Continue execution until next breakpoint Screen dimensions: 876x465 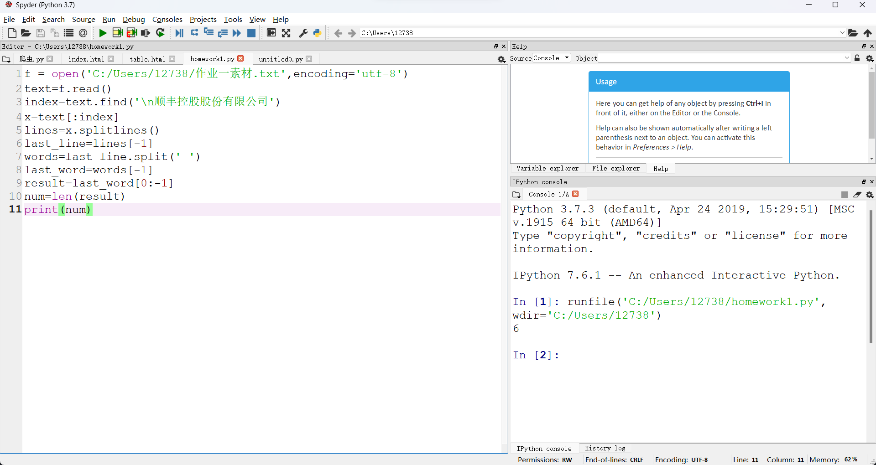[237, 33]
